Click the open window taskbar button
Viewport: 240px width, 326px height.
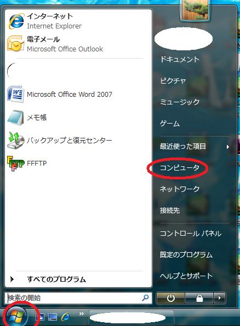[x=132, y=317]
